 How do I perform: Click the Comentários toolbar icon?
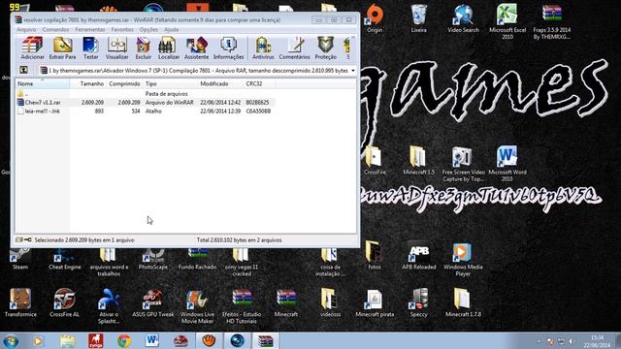pyautogui.click(x=294, y=48)
